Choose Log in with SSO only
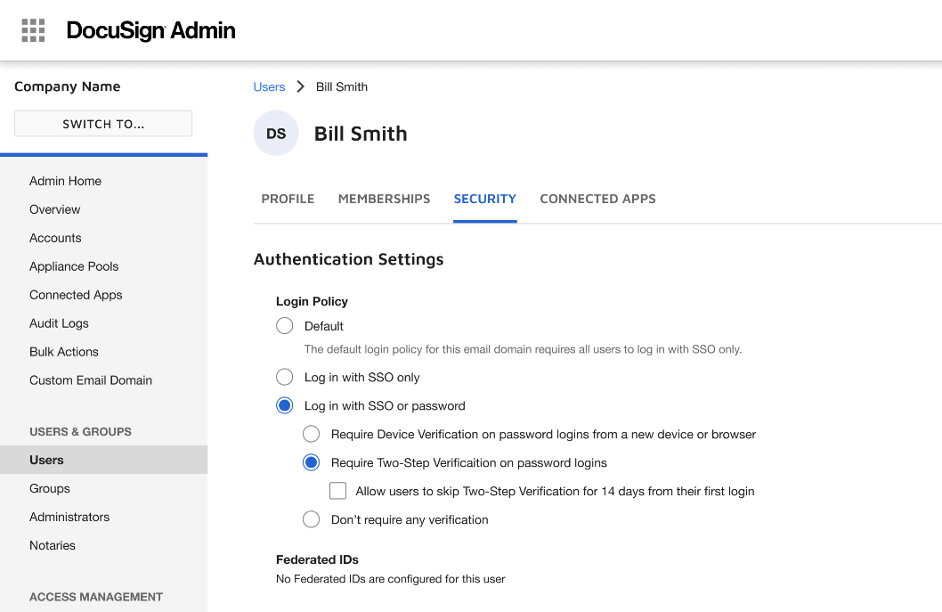The image size is (942, 612). pos(285,378)
